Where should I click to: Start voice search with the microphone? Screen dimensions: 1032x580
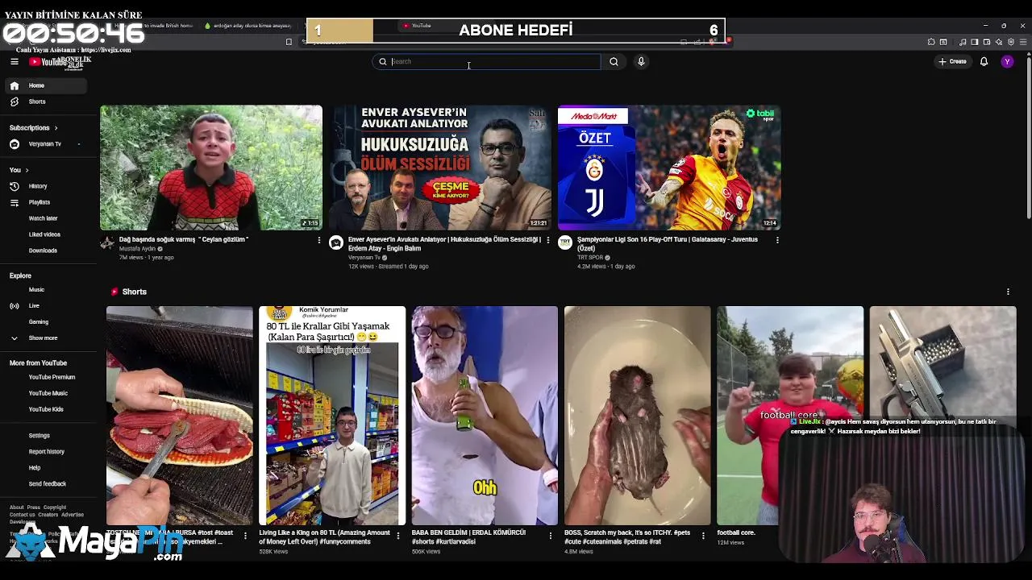(x=641, y=61)
